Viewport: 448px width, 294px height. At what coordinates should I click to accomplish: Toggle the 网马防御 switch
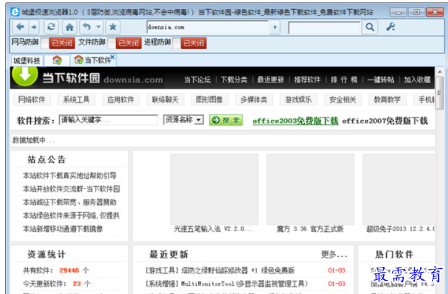pos(58,43)
